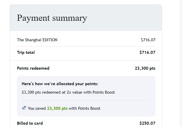Click the bold Trip total amount
This screenshot has height=127, width=182.
click(x=147, y=53)
